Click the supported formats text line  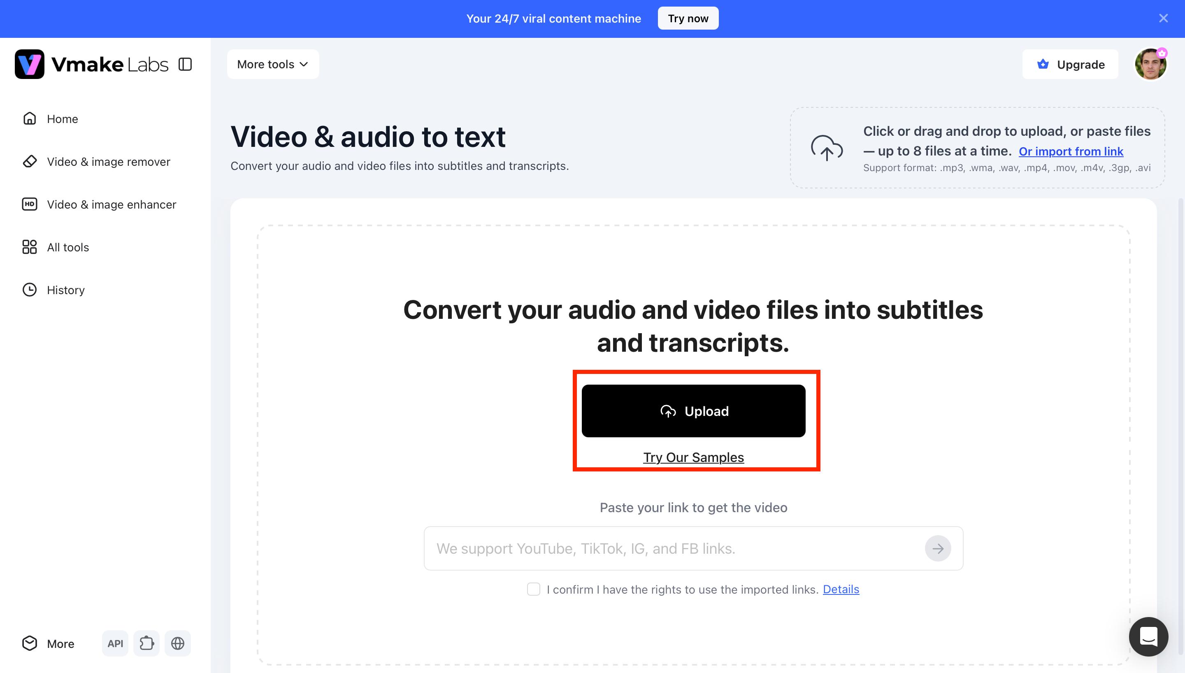click(x=1006, y=168)
